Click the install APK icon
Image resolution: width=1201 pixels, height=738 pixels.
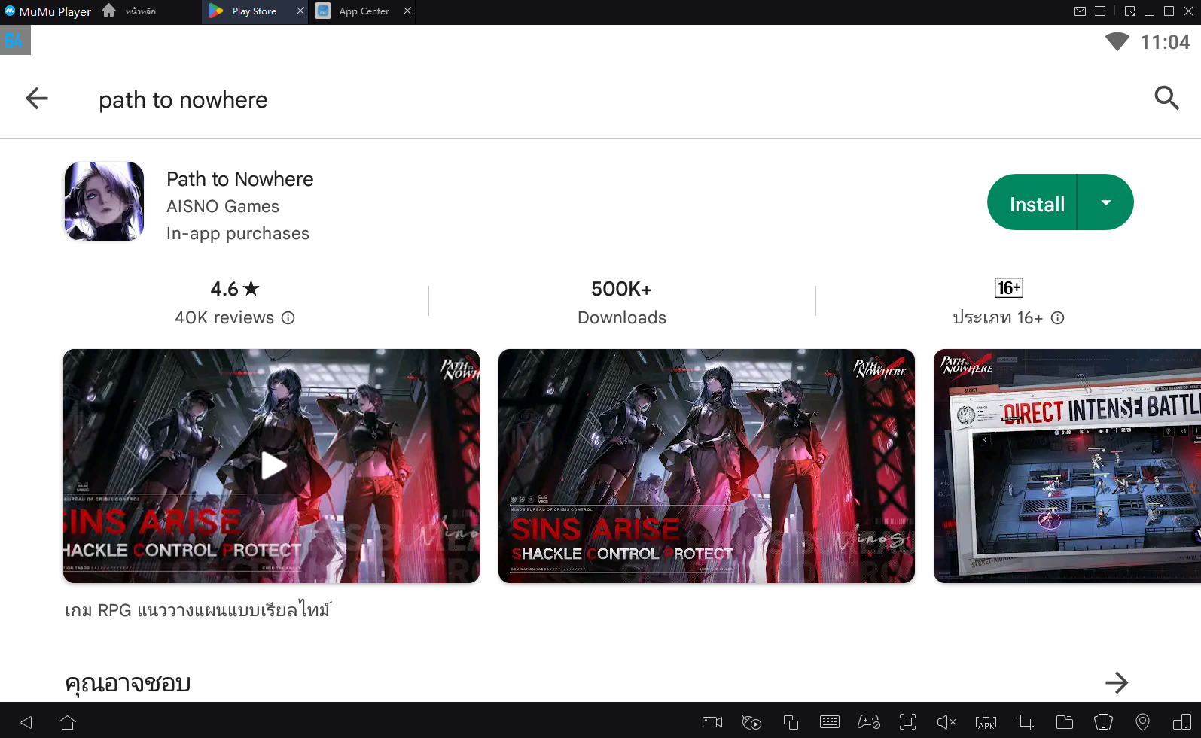click(x=986, y=722)
